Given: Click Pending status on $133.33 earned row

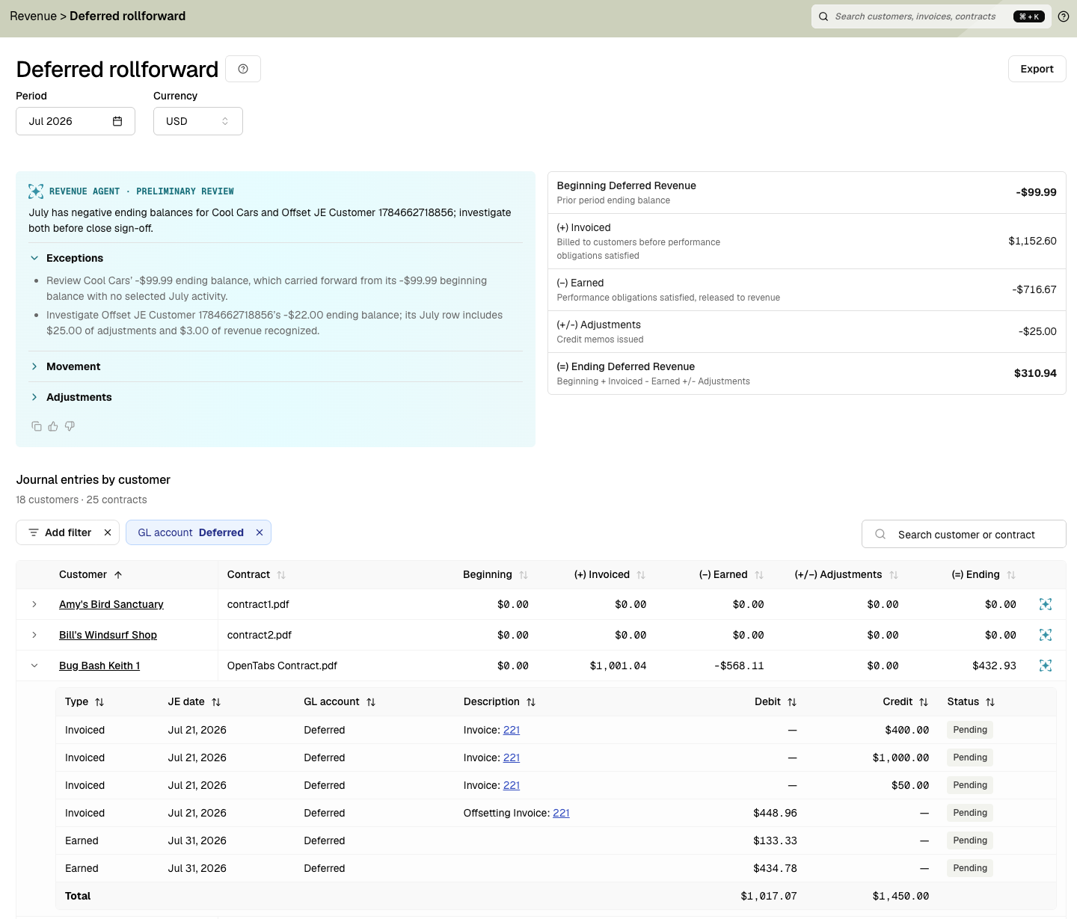Looking at the screenshot, I should tap(970, 840).
